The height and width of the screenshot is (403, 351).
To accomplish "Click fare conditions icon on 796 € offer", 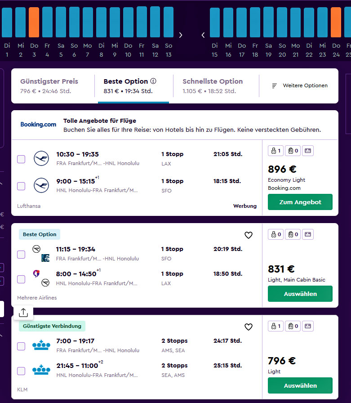I will pyautogui.click(x=307, y=326).
